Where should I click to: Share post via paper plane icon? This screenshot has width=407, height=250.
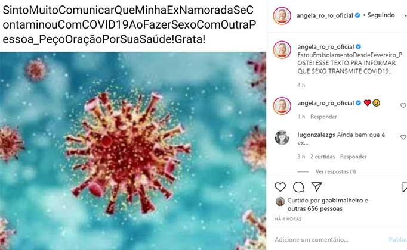(x=317, y=186)
